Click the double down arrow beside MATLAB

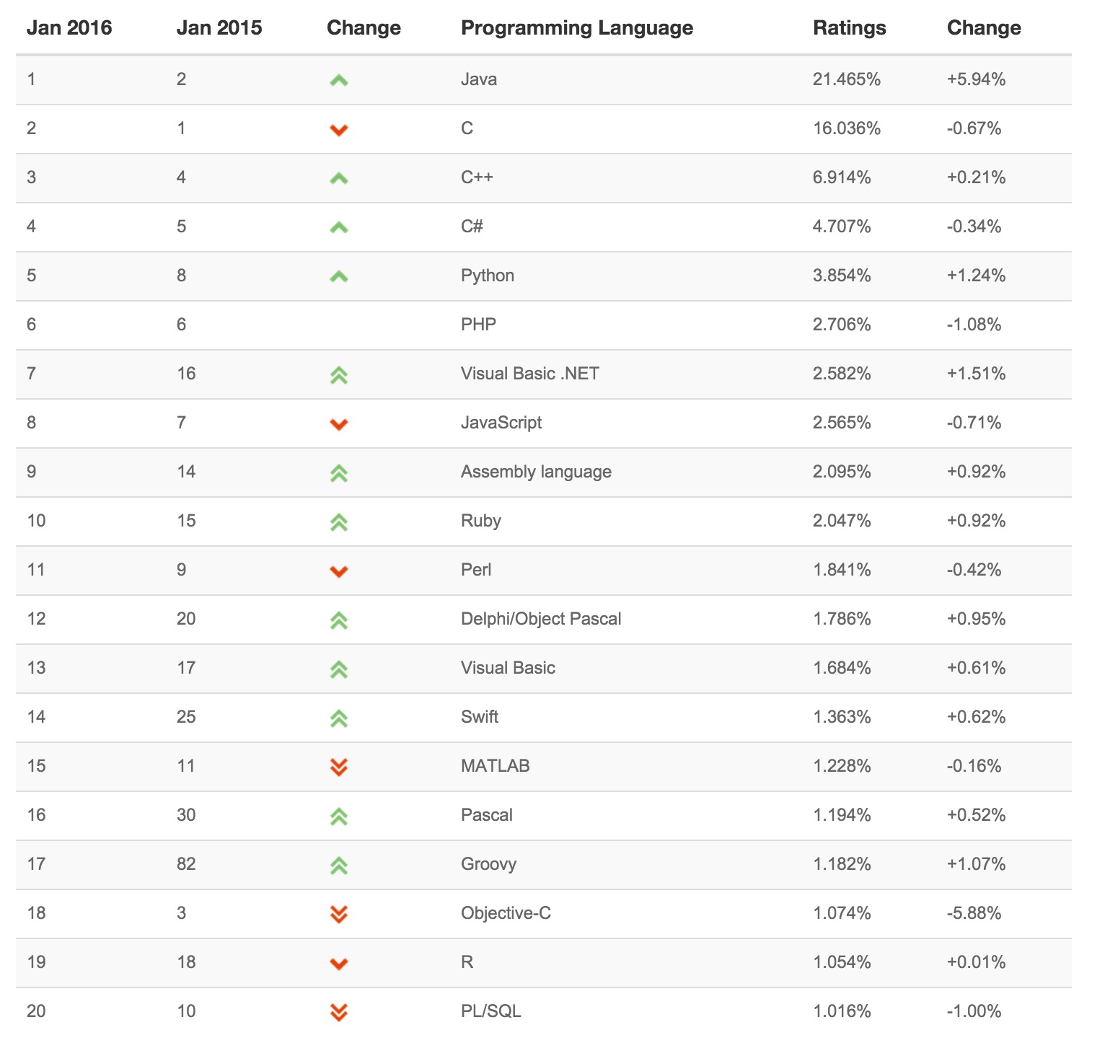pyautogui.click(x=338, y=767)
